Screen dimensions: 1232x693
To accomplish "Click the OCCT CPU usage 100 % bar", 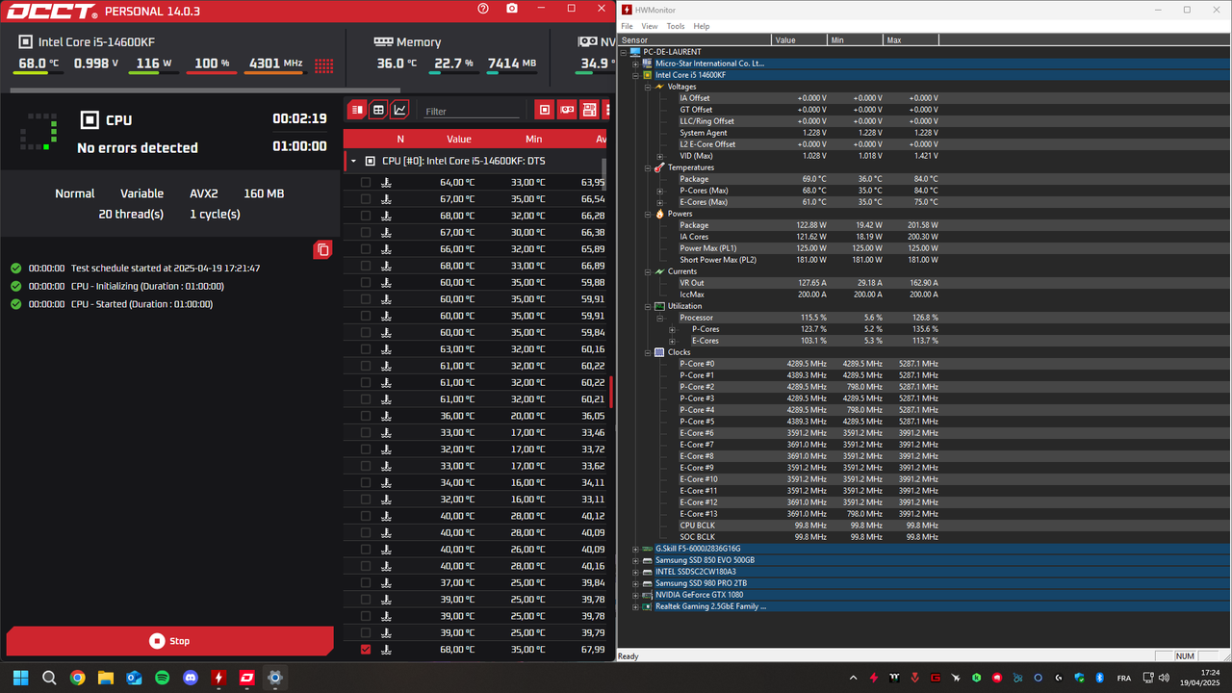I will tap(212, 72).
